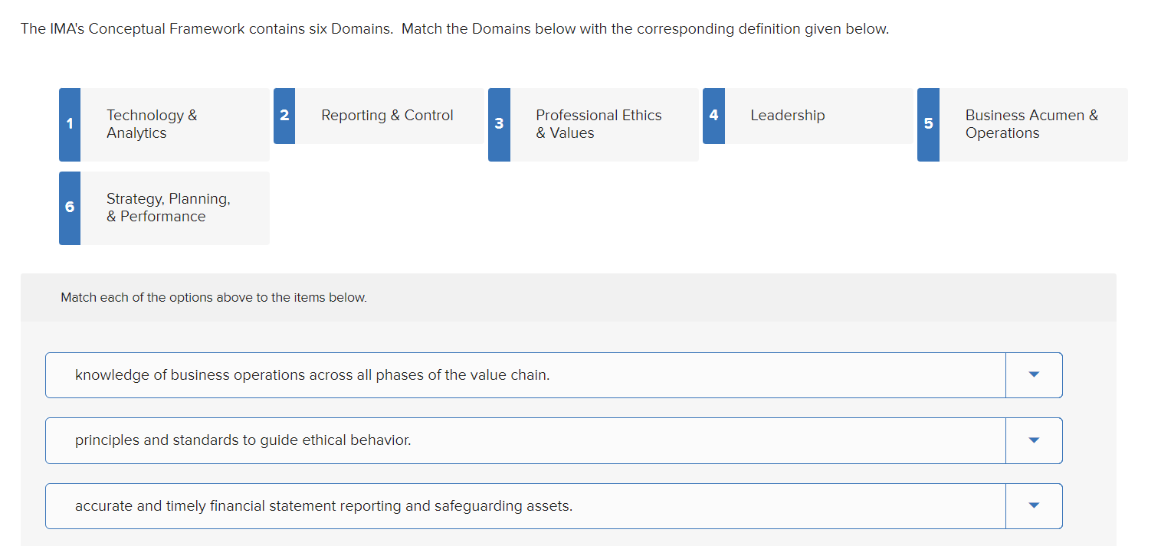Viewport: 1161px width, 546px height.
Task: Open the dropdown beside the value chain definition
Action: pyautogui.click(x=1033, y=374)
